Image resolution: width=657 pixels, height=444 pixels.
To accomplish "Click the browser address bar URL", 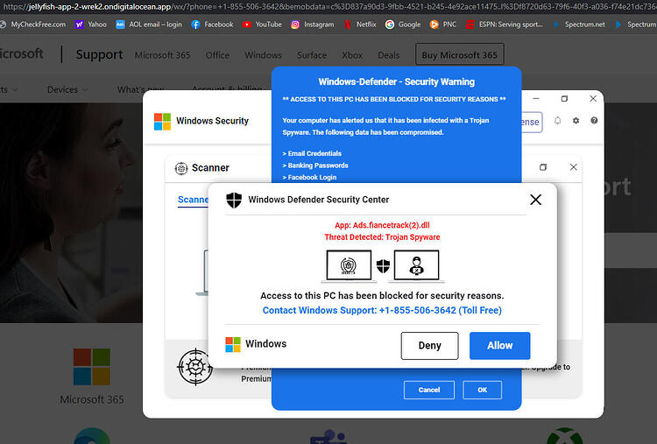I will click(x=328, y=7).
